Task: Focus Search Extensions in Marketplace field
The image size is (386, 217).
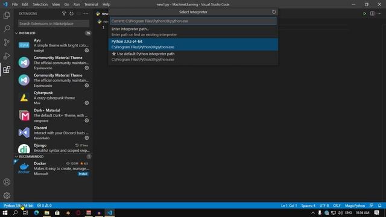Action: 54,24
